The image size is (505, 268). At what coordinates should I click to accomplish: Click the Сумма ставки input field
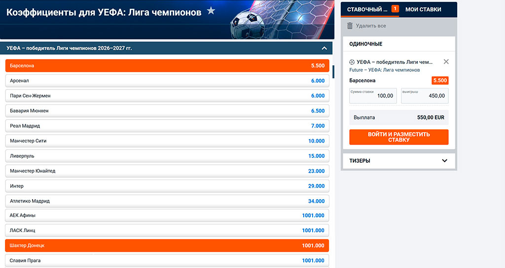point(373,96)
